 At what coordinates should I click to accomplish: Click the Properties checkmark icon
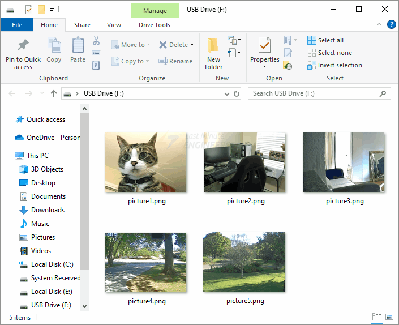click(x=264, y=45)
